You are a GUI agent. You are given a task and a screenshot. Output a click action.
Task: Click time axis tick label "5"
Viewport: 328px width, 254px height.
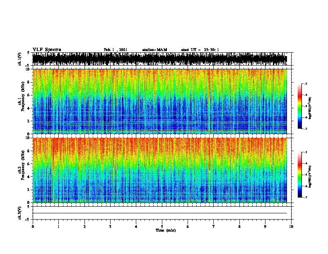pos(162,227)
